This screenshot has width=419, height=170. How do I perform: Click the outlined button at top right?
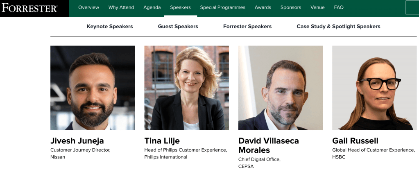[x=412, y=7]
